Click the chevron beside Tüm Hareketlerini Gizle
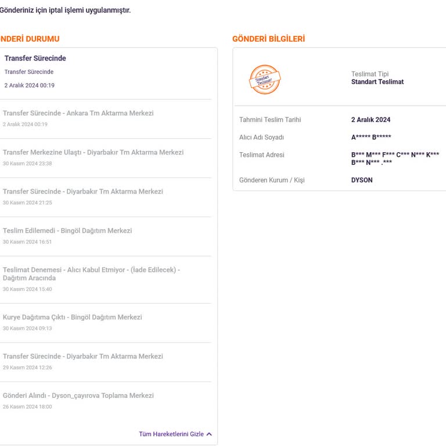Image resolution: width=446 pixels, height=446 pixels. [209, 434]
